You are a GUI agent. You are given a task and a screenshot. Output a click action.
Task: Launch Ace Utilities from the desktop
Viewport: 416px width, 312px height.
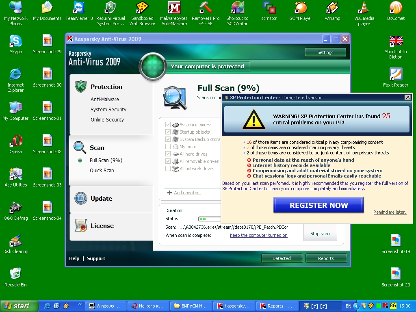[x=16, y=177]
